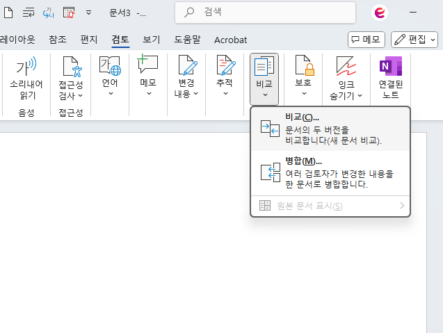Expand the ribbon 메모 dropdown chevron
The height and width of the screenshot is (333, 443).
[149, 93]
